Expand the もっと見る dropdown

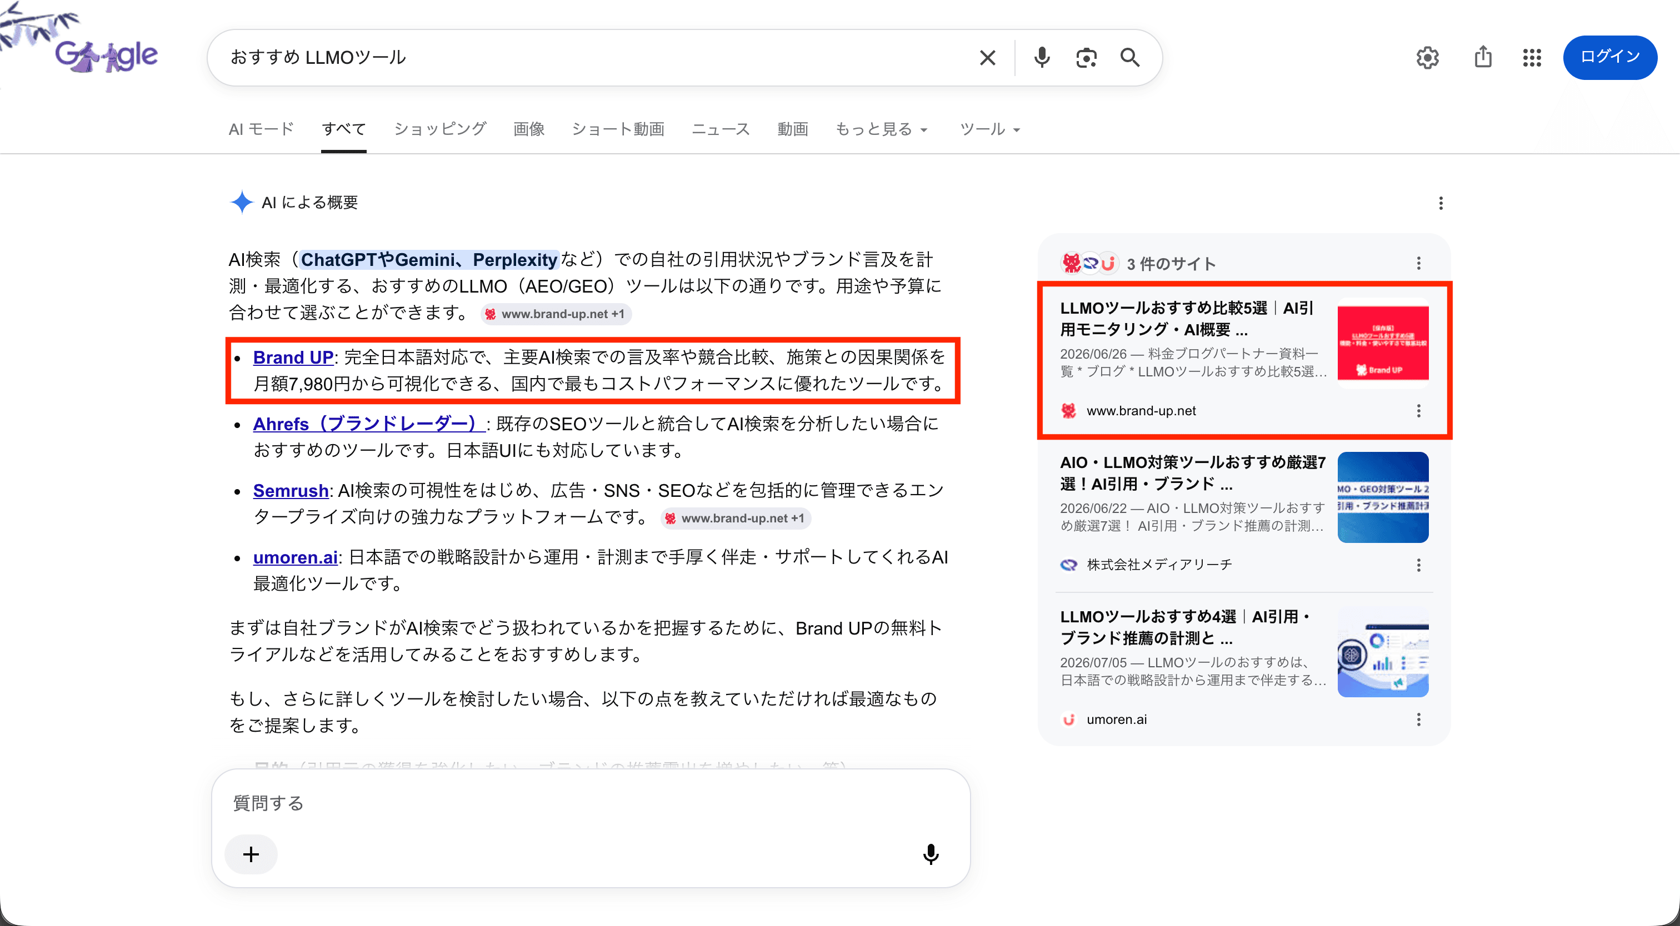[881, 129]
